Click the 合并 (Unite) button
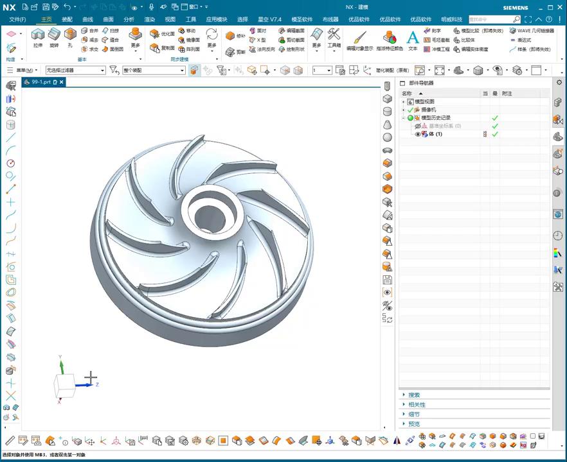This screenshot has height=462, width=567. tap(89, 31)
